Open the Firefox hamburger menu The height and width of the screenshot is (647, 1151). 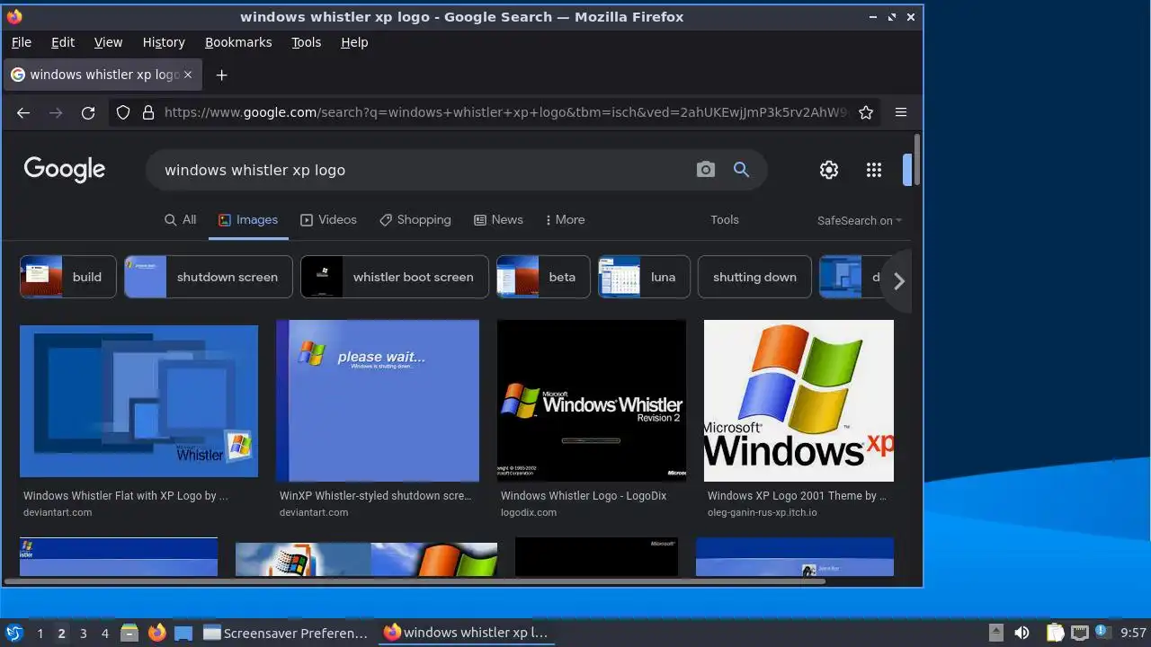901,112
